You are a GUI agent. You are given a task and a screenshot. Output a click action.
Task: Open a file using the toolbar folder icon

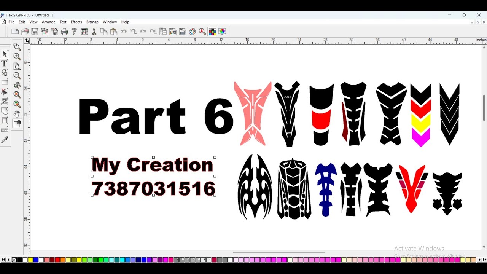[25, 32]
